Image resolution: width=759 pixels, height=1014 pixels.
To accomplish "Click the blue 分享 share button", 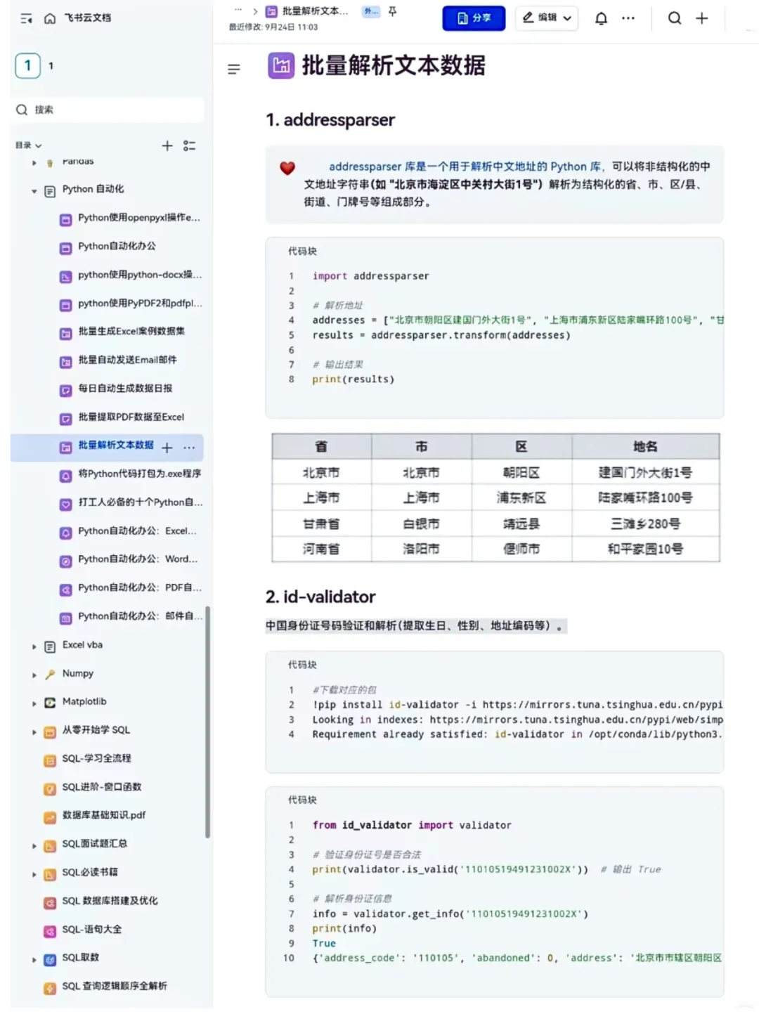I will coord(474,18).
